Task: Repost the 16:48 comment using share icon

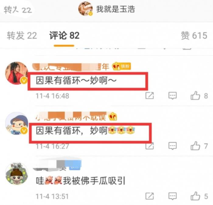Action: [150, 96]
